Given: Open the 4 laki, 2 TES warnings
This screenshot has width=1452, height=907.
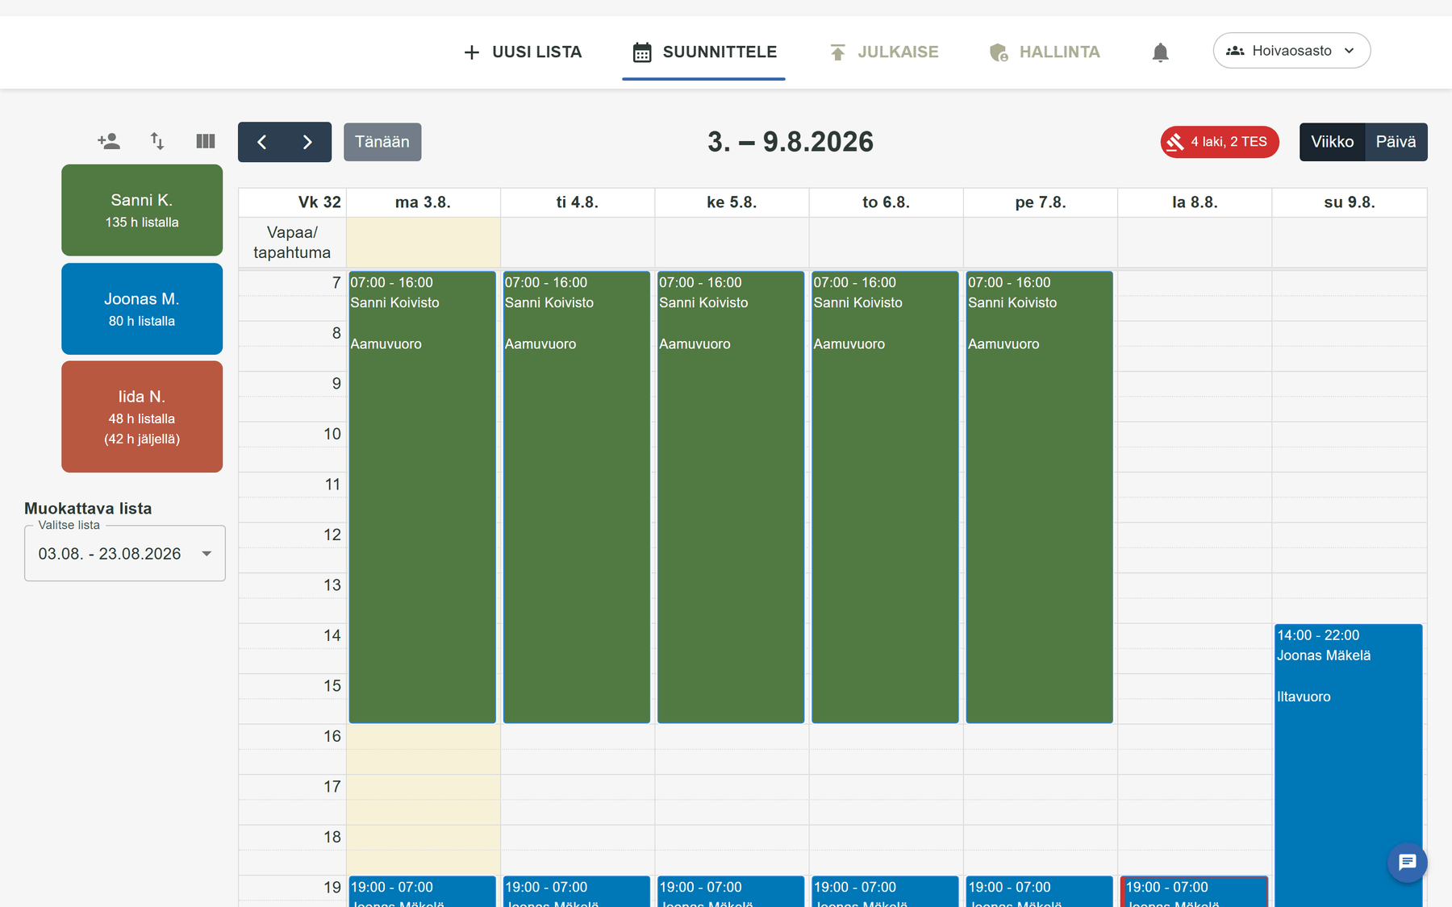Looking at the screenshot, I should [x=1220, y=142].
